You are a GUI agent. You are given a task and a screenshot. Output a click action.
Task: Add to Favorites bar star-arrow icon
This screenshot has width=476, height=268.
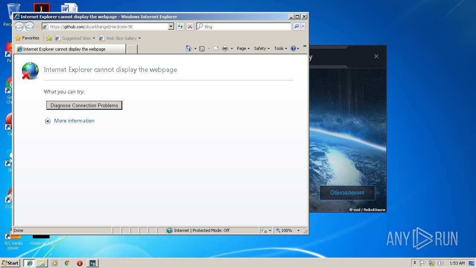click(49, 38)
